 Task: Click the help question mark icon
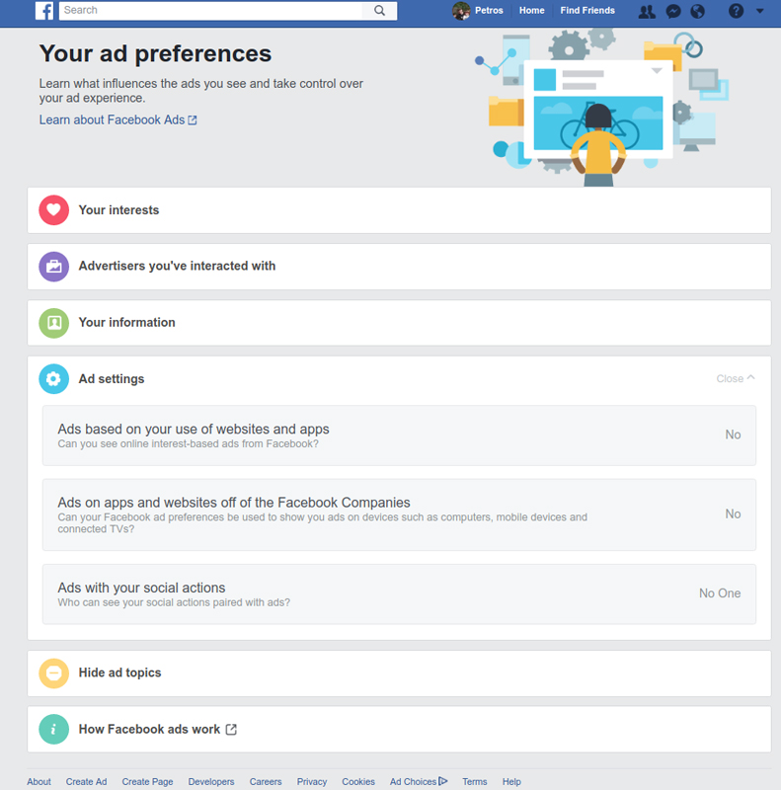click(x=736, y=11)
